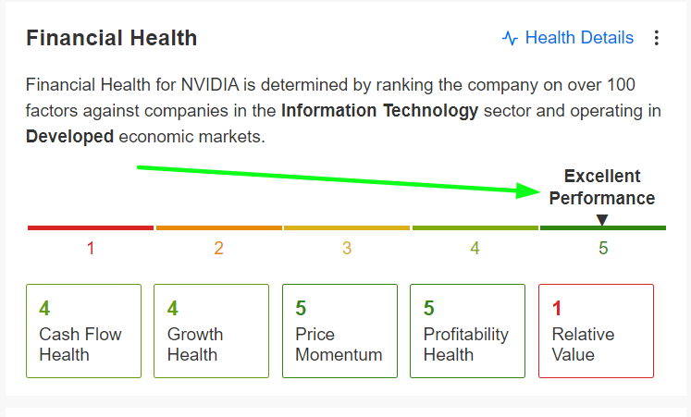Click the Excellent Performance label
The height and width of the screenshot is (417, 691).
602,187
